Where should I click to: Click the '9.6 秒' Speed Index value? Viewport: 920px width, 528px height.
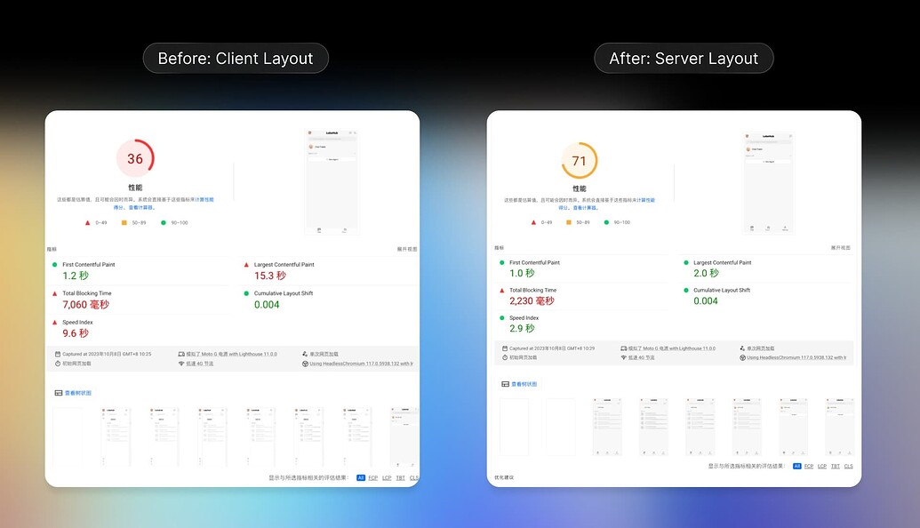(x=76, y=333)
